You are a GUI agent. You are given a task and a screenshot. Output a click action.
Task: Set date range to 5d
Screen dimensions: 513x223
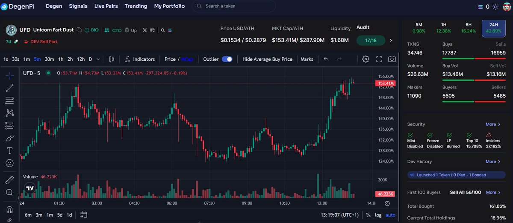[60, 215]
